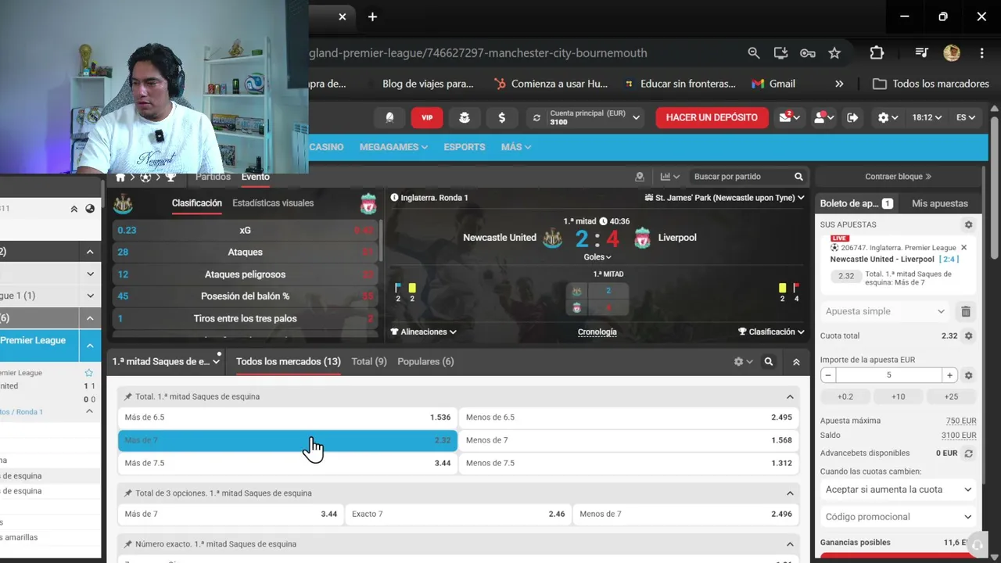Screen dimensions: 1001x563
Task: Click the home icon in breadcrumb
Action: coord(120,178)
